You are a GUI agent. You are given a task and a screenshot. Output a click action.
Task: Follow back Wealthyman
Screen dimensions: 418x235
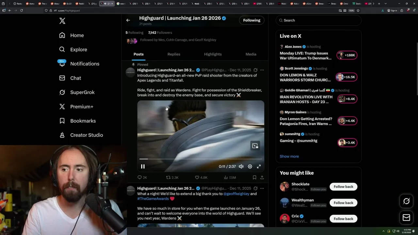click(343, 203)
